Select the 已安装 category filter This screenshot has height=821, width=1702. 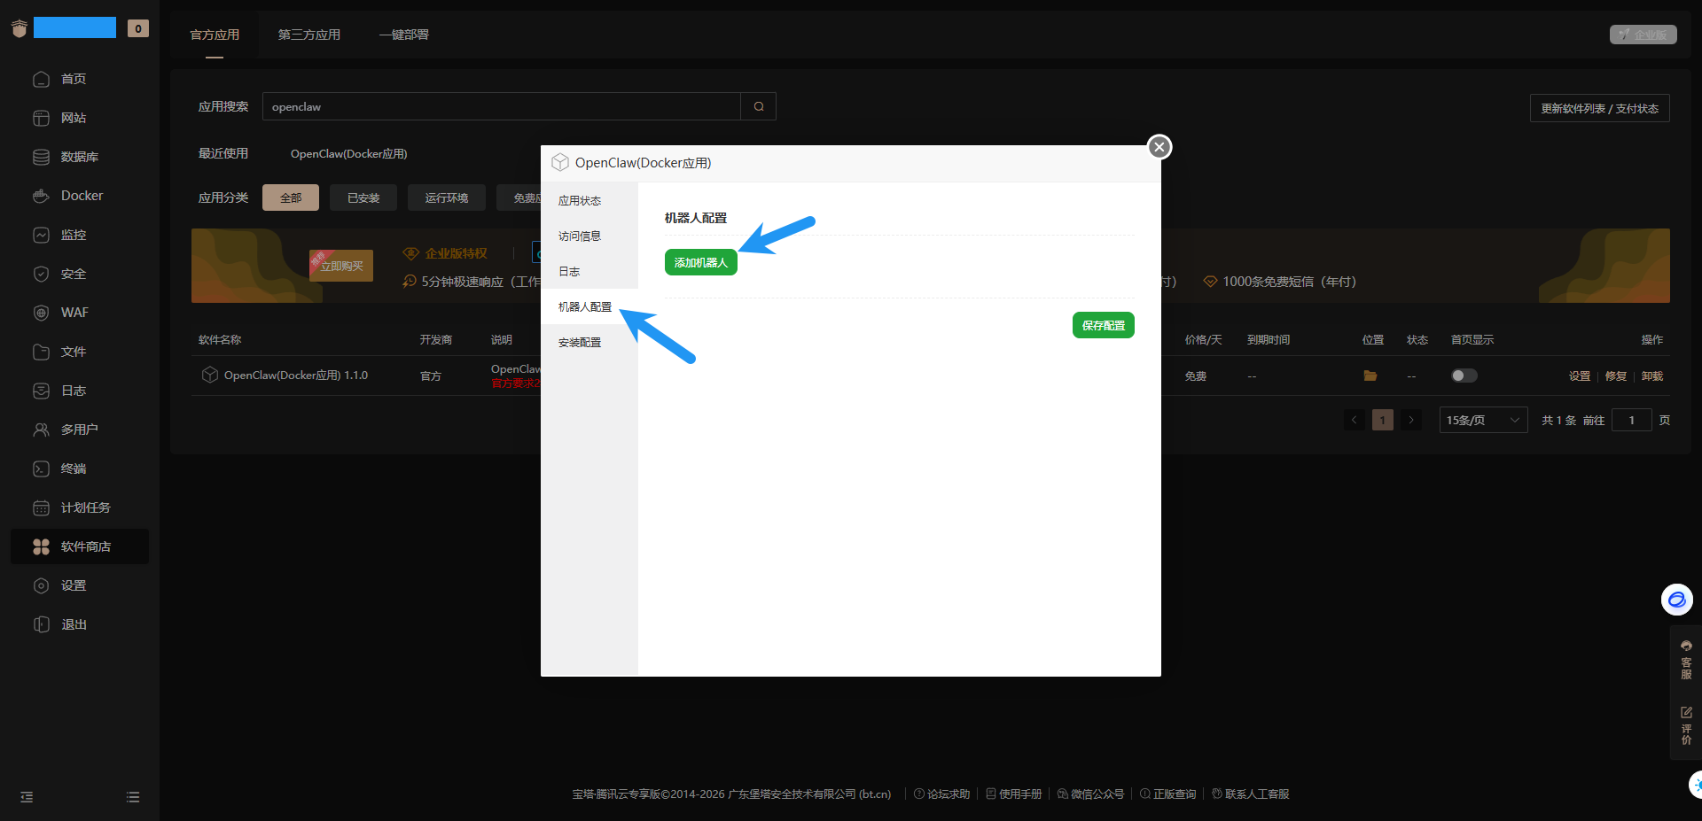point(363,198)
